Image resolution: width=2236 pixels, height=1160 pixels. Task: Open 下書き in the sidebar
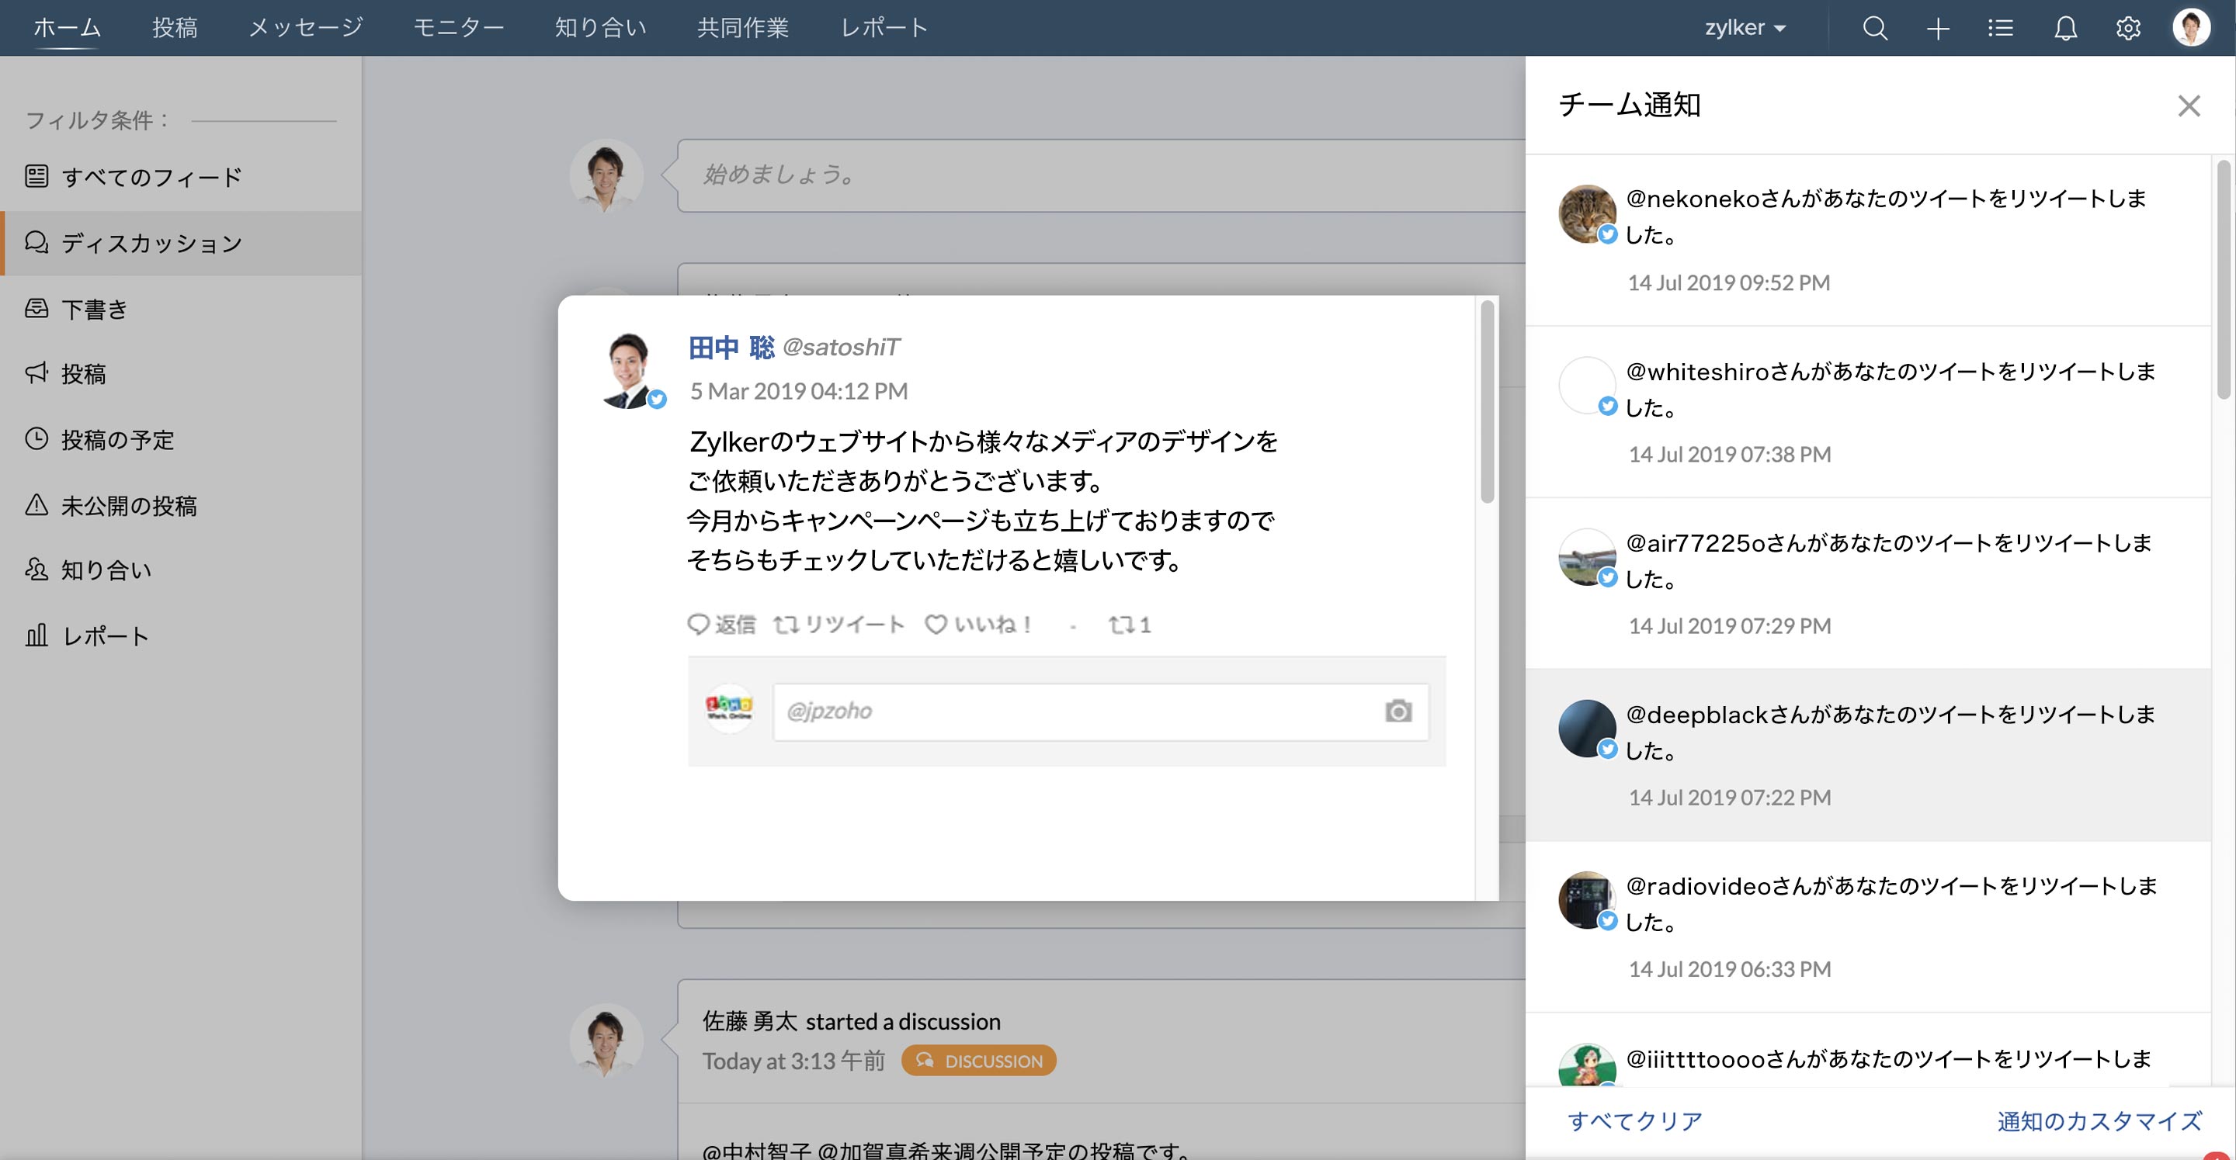(181, 309)
